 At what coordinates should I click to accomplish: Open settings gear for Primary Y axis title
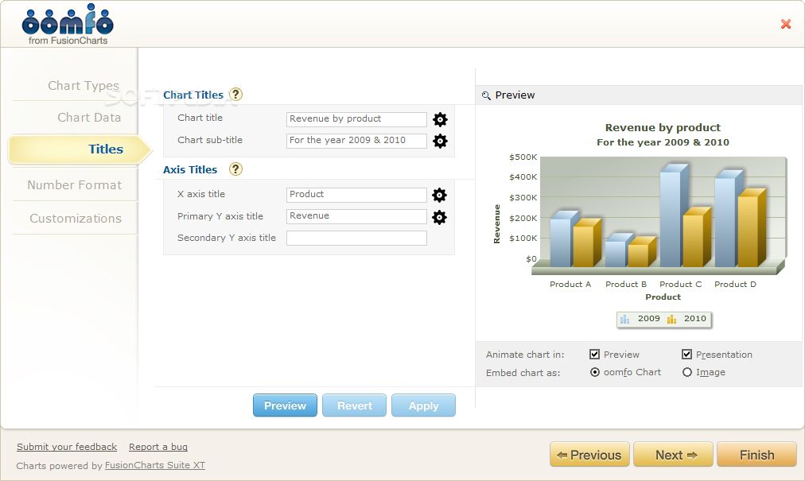(x=439, y=217)
